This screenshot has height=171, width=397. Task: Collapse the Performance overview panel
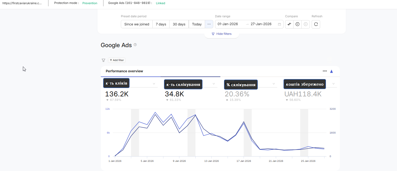pos(331,71)
